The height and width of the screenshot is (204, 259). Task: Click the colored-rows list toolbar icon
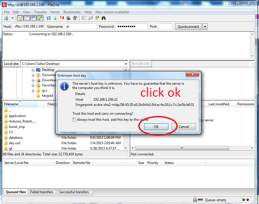(84, 18)
